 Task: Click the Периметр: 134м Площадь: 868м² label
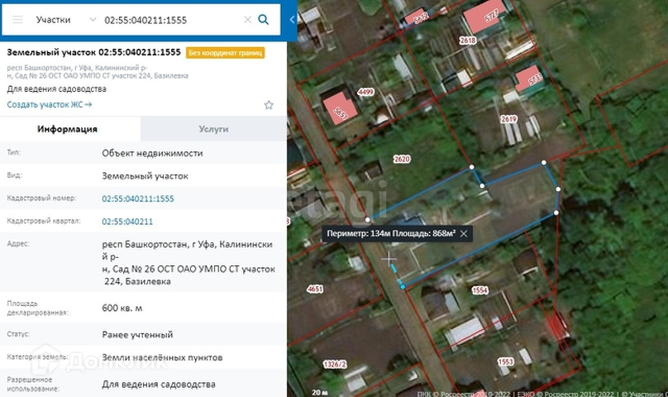391,234
